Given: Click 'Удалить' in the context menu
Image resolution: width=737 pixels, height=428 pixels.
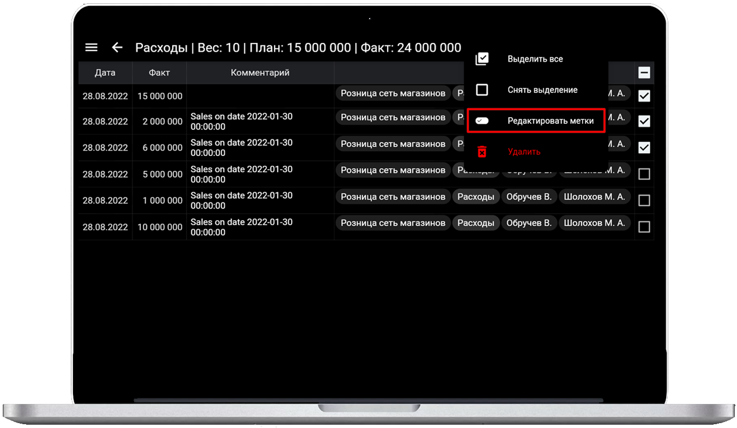Looking at the screenshot, I should click(524, 152).
